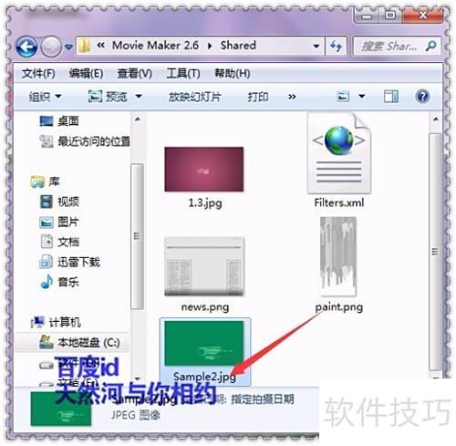Screen dimensions: 456x446
Task: Show more toolbar commands chevron
Action: pos(292,97)
